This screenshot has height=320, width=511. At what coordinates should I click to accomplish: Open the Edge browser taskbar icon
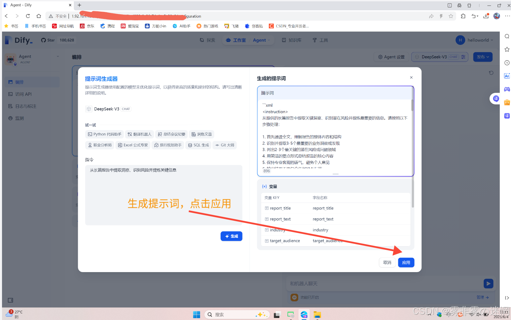pos(304,314)
